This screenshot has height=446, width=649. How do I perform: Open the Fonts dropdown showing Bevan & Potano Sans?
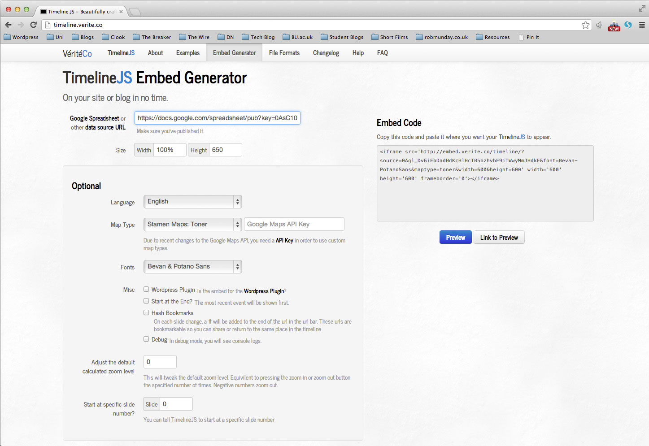point(193,267)
